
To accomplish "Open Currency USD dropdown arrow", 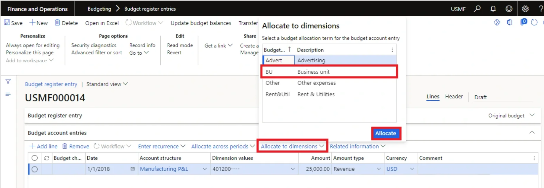I will click(x=412, y=169).
